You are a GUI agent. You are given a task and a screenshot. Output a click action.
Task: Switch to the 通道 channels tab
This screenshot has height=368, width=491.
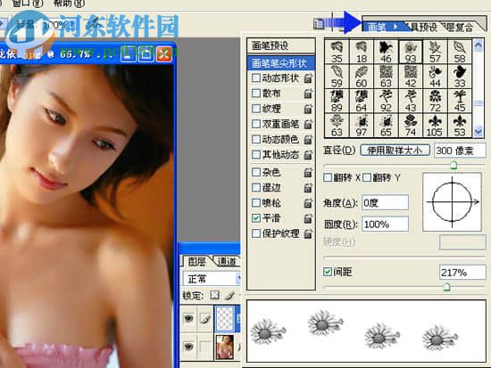[227, 261]
